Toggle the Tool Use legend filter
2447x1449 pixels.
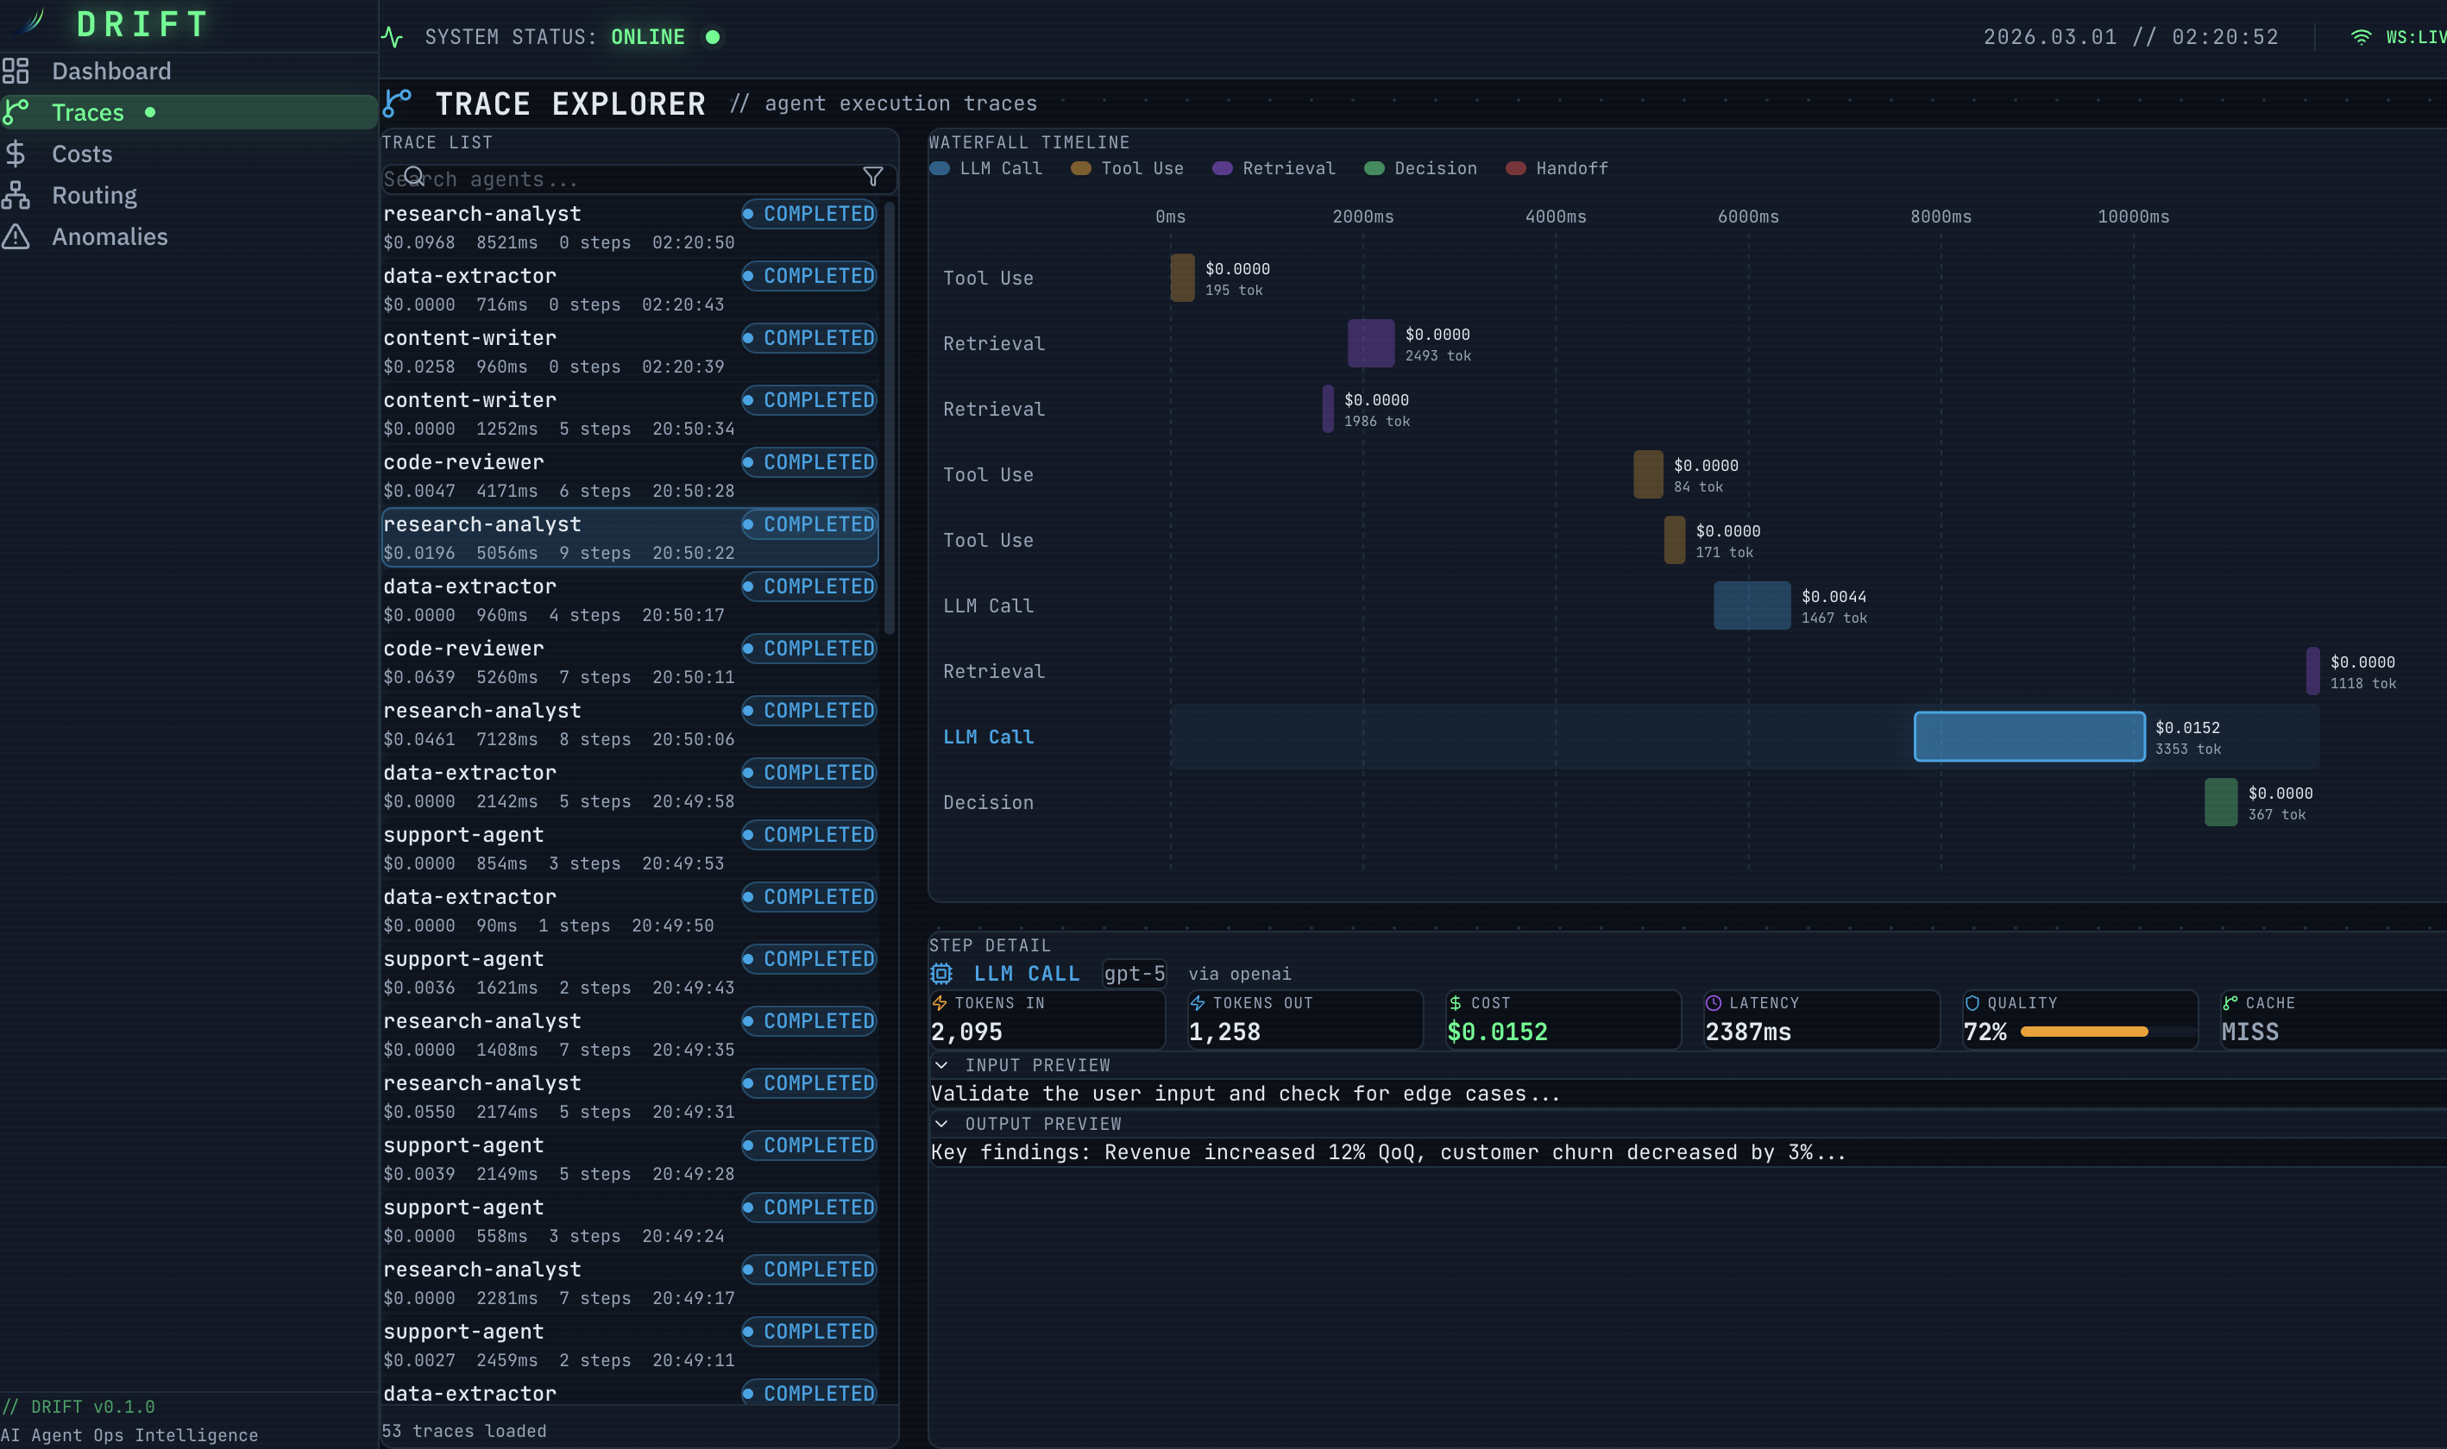[1126, 169]
